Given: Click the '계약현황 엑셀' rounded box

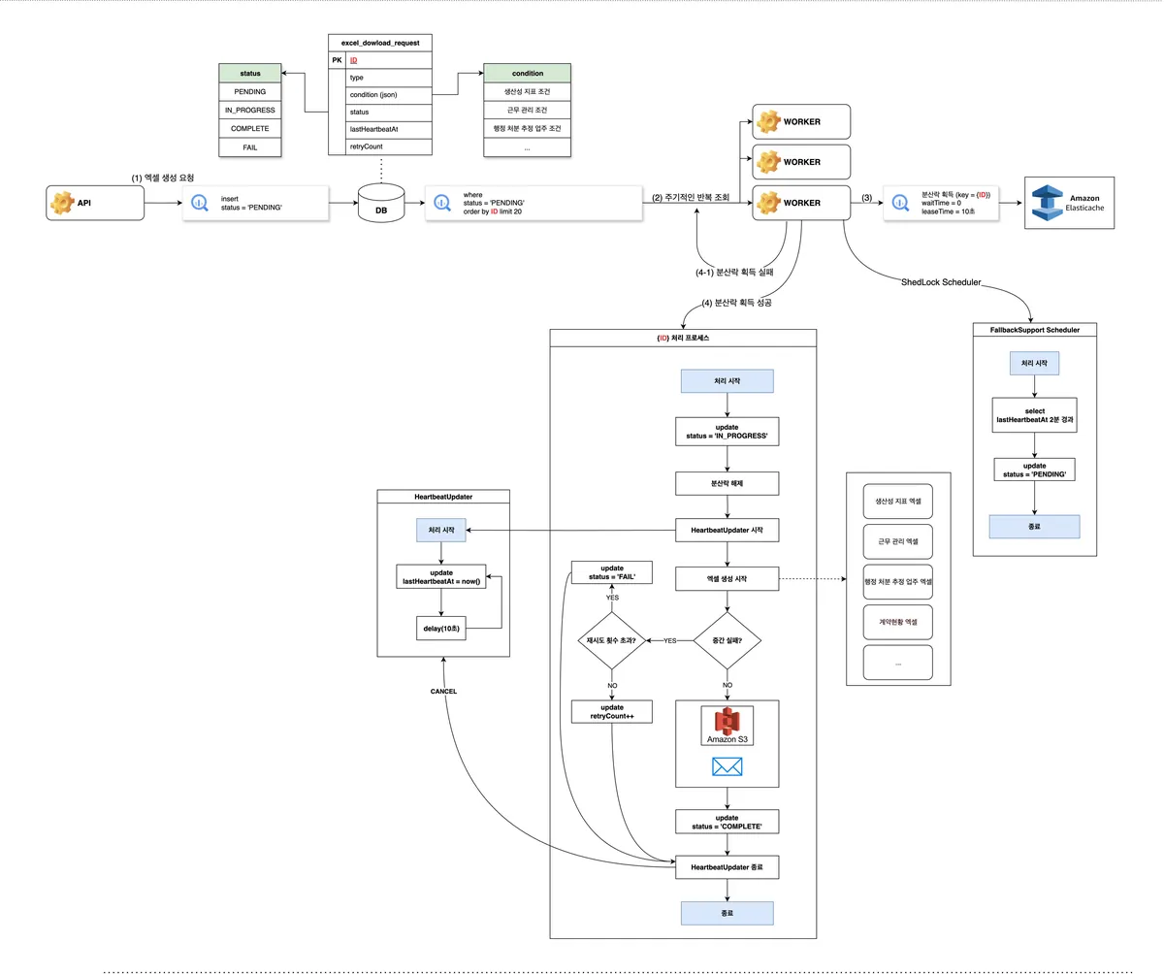Looking at the screenshot, I should point(897,622).
